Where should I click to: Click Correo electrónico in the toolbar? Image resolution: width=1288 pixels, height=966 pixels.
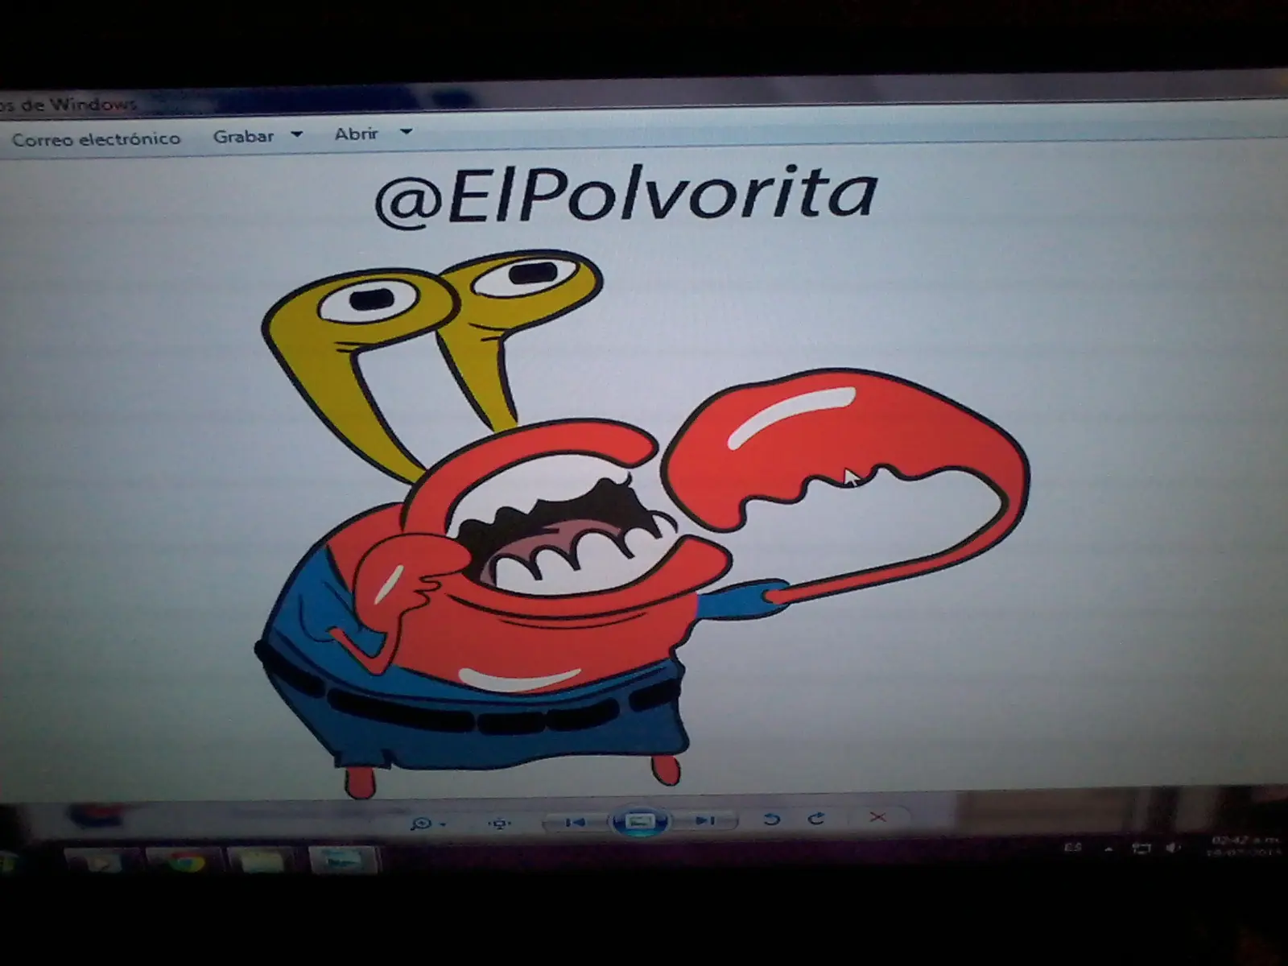96,139
